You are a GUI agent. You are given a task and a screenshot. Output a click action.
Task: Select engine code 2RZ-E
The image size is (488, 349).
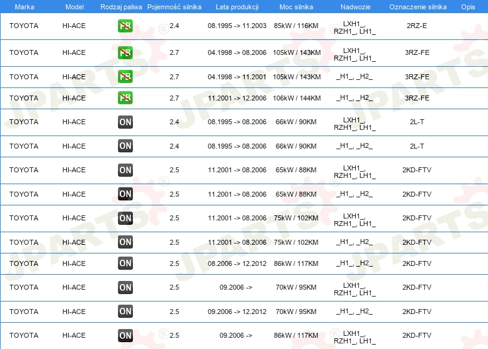pos(417,26)
